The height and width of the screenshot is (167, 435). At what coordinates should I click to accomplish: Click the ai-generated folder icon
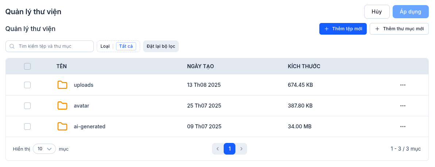coord(62,127)
